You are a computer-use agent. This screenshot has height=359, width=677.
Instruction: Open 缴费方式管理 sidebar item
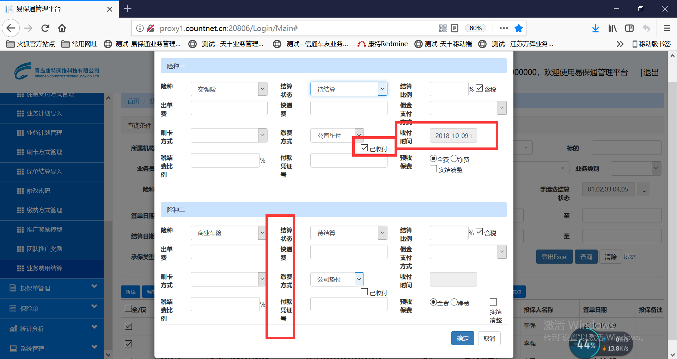52,210
